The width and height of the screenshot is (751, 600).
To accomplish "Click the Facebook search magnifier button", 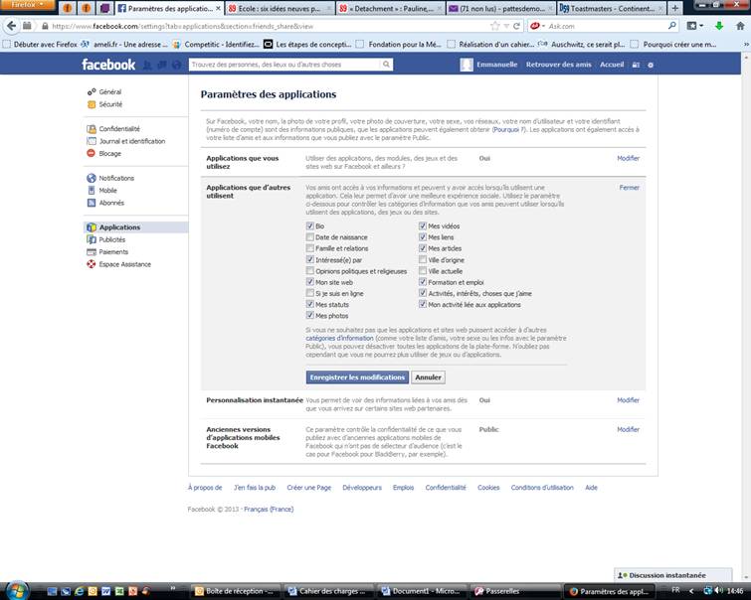I will 386,65.
